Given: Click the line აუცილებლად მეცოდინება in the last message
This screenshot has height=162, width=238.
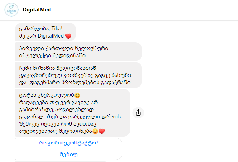Looking at the screenshot, I should [x=55, y=131].
